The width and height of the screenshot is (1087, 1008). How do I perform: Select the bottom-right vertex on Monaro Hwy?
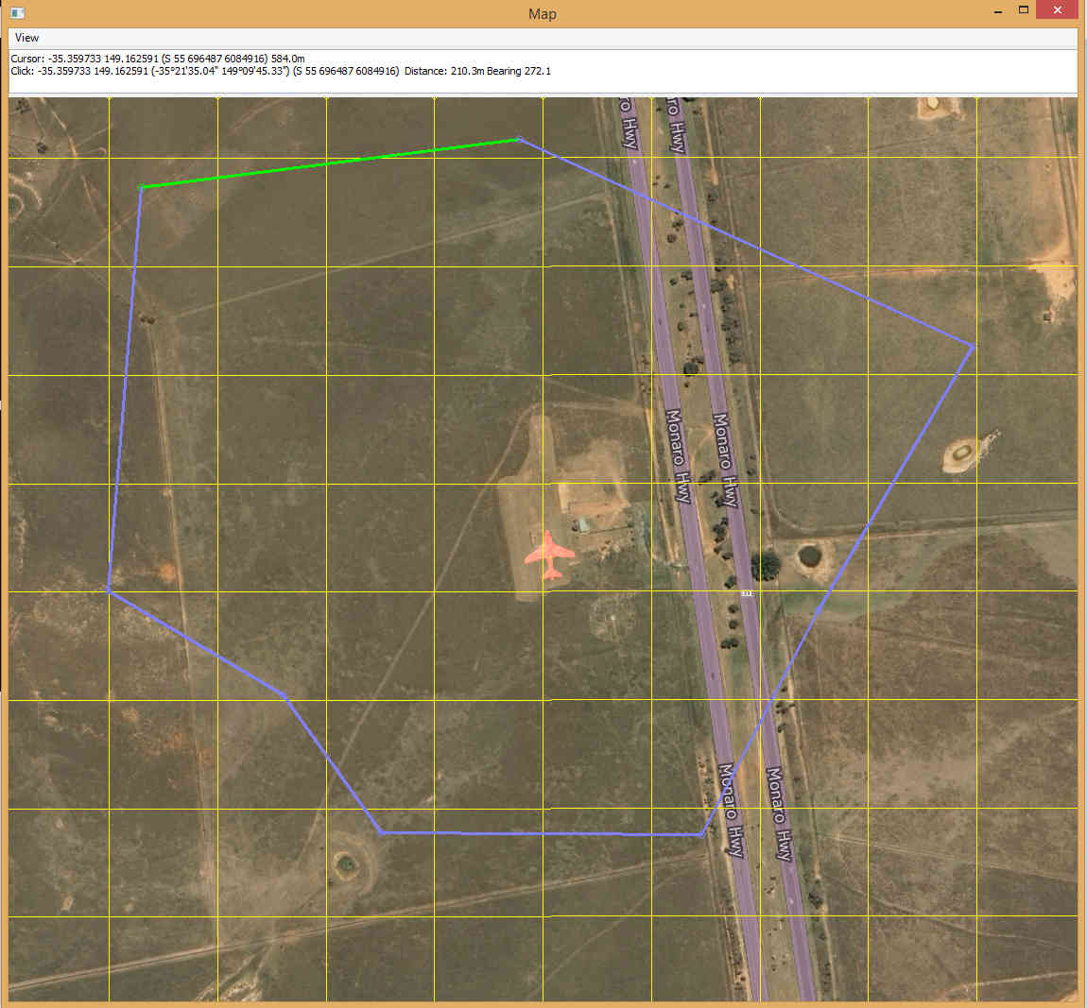(701, 834)
